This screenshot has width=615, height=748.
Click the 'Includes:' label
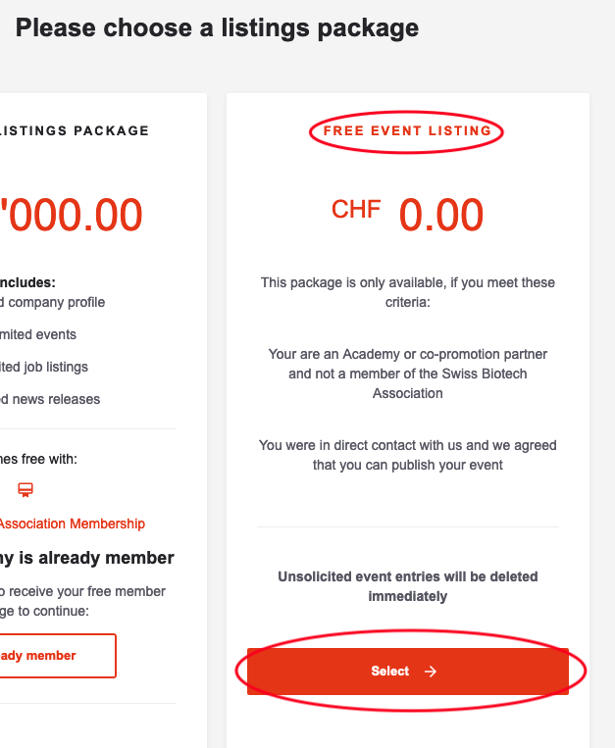[27, 282]
